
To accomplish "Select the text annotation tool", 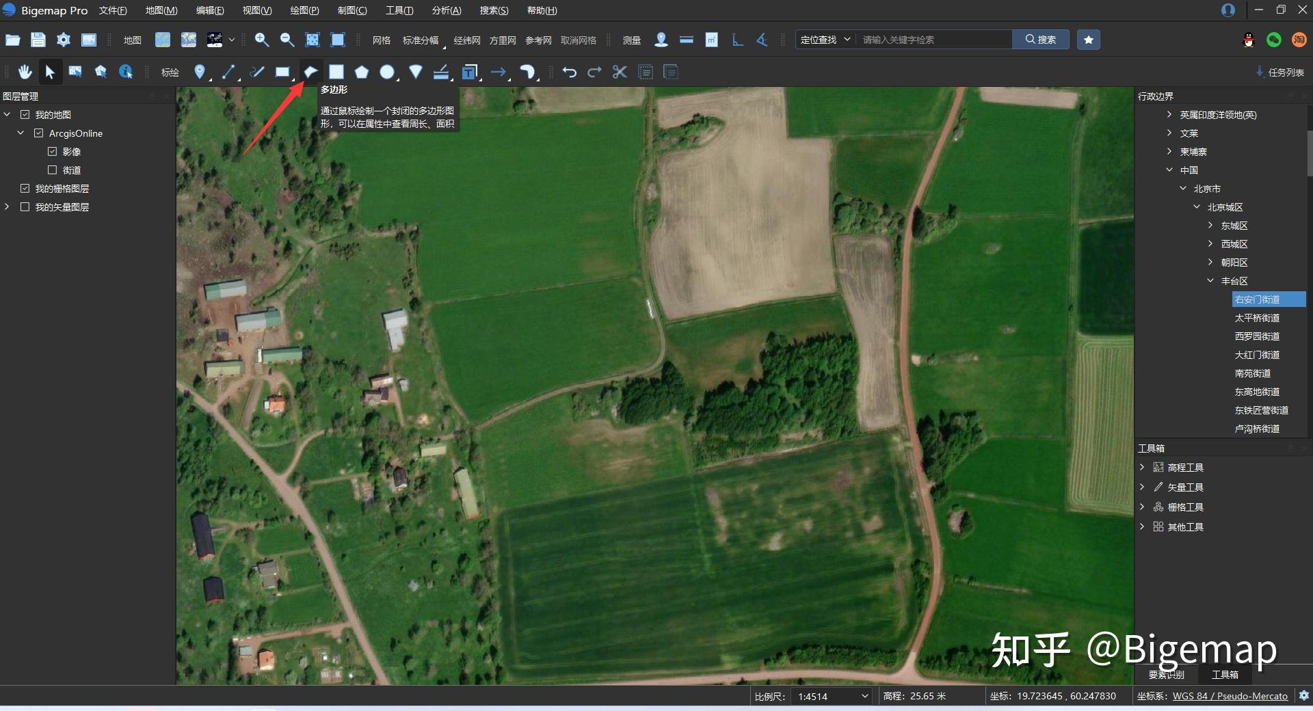I will tap(469, 72).
